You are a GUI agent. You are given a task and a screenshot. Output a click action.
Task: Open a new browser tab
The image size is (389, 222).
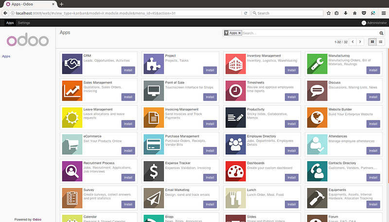pyautogui.click(x=62, y=4)
